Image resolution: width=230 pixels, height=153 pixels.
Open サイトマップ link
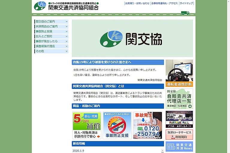186,3
